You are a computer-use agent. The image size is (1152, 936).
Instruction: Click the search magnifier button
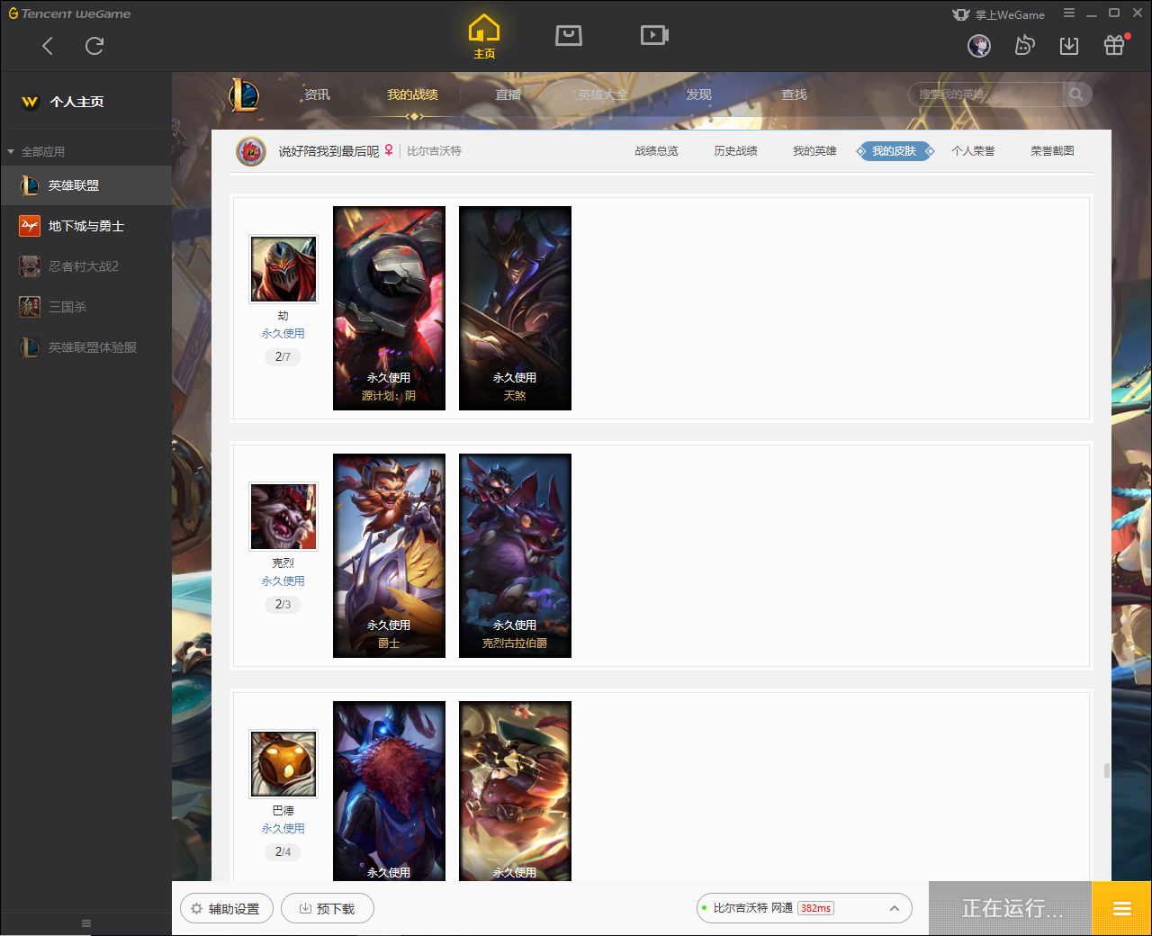click(1076, 94)
